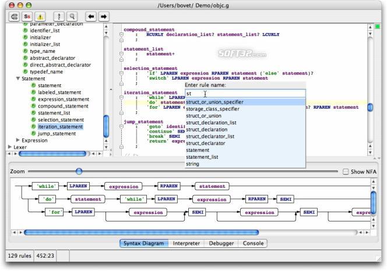Expand the Expression group
Viewport: 387px width, 271px height.
(x=18, y=140)
